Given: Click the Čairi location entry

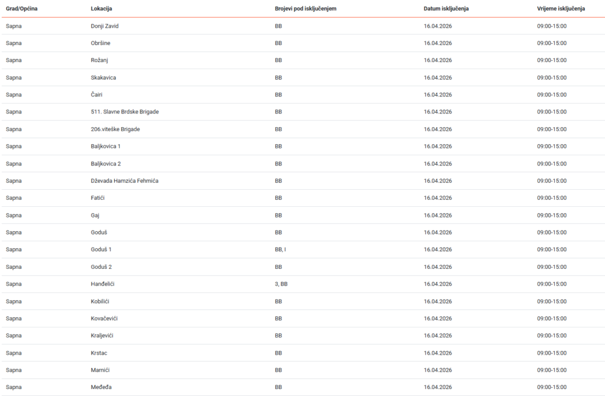Looking at the screenshot, I should click(x=97, y=95).
